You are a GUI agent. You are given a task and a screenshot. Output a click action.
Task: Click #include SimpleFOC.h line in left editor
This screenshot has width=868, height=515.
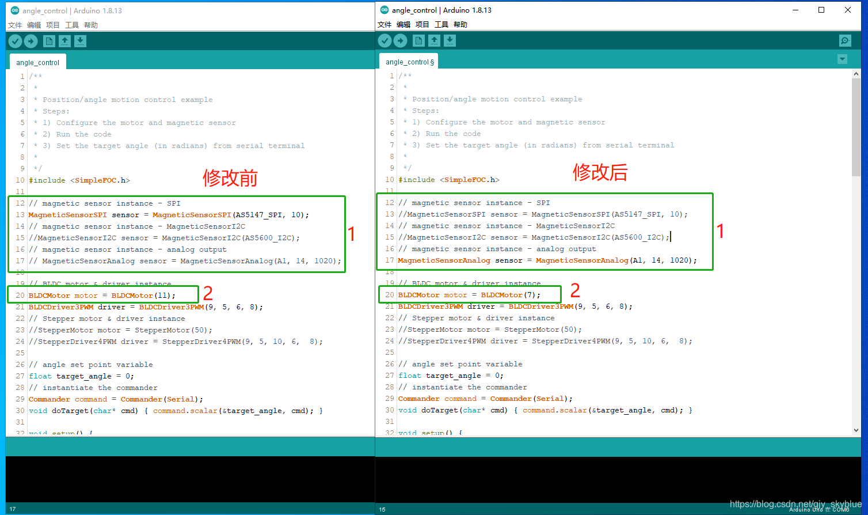point(79,180)
